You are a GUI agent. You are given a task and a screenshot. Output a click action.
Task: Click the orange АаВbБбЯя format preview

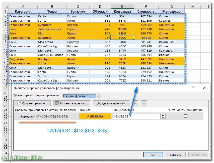coord(95,116)
